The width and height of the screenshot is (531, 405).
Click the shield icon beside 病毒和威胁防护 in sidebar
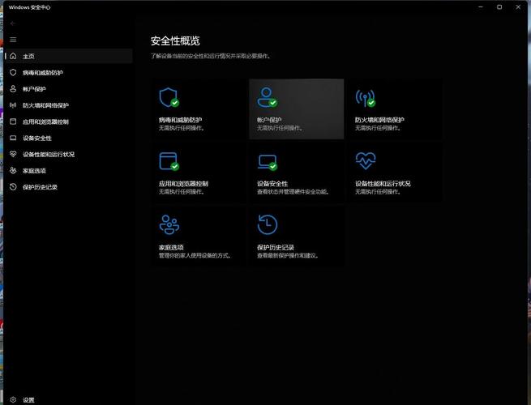click(x=13, y=72)
